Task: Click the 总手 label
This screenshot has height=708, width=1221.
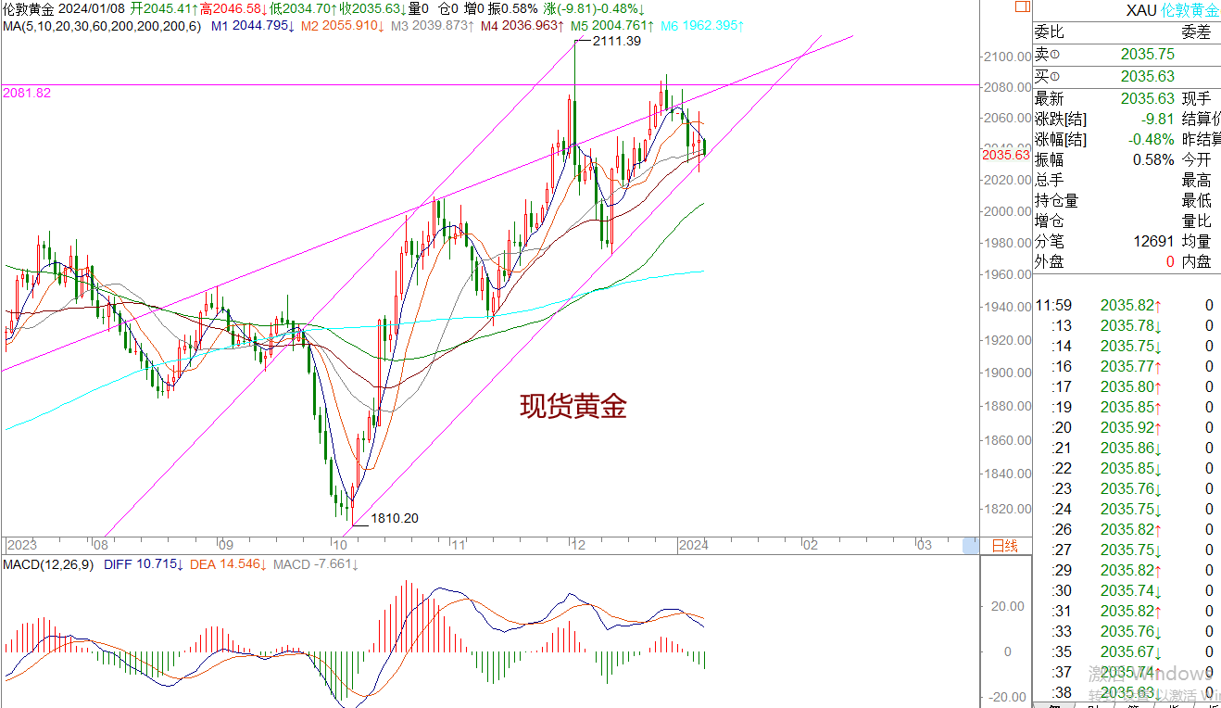Action: 1050,180
